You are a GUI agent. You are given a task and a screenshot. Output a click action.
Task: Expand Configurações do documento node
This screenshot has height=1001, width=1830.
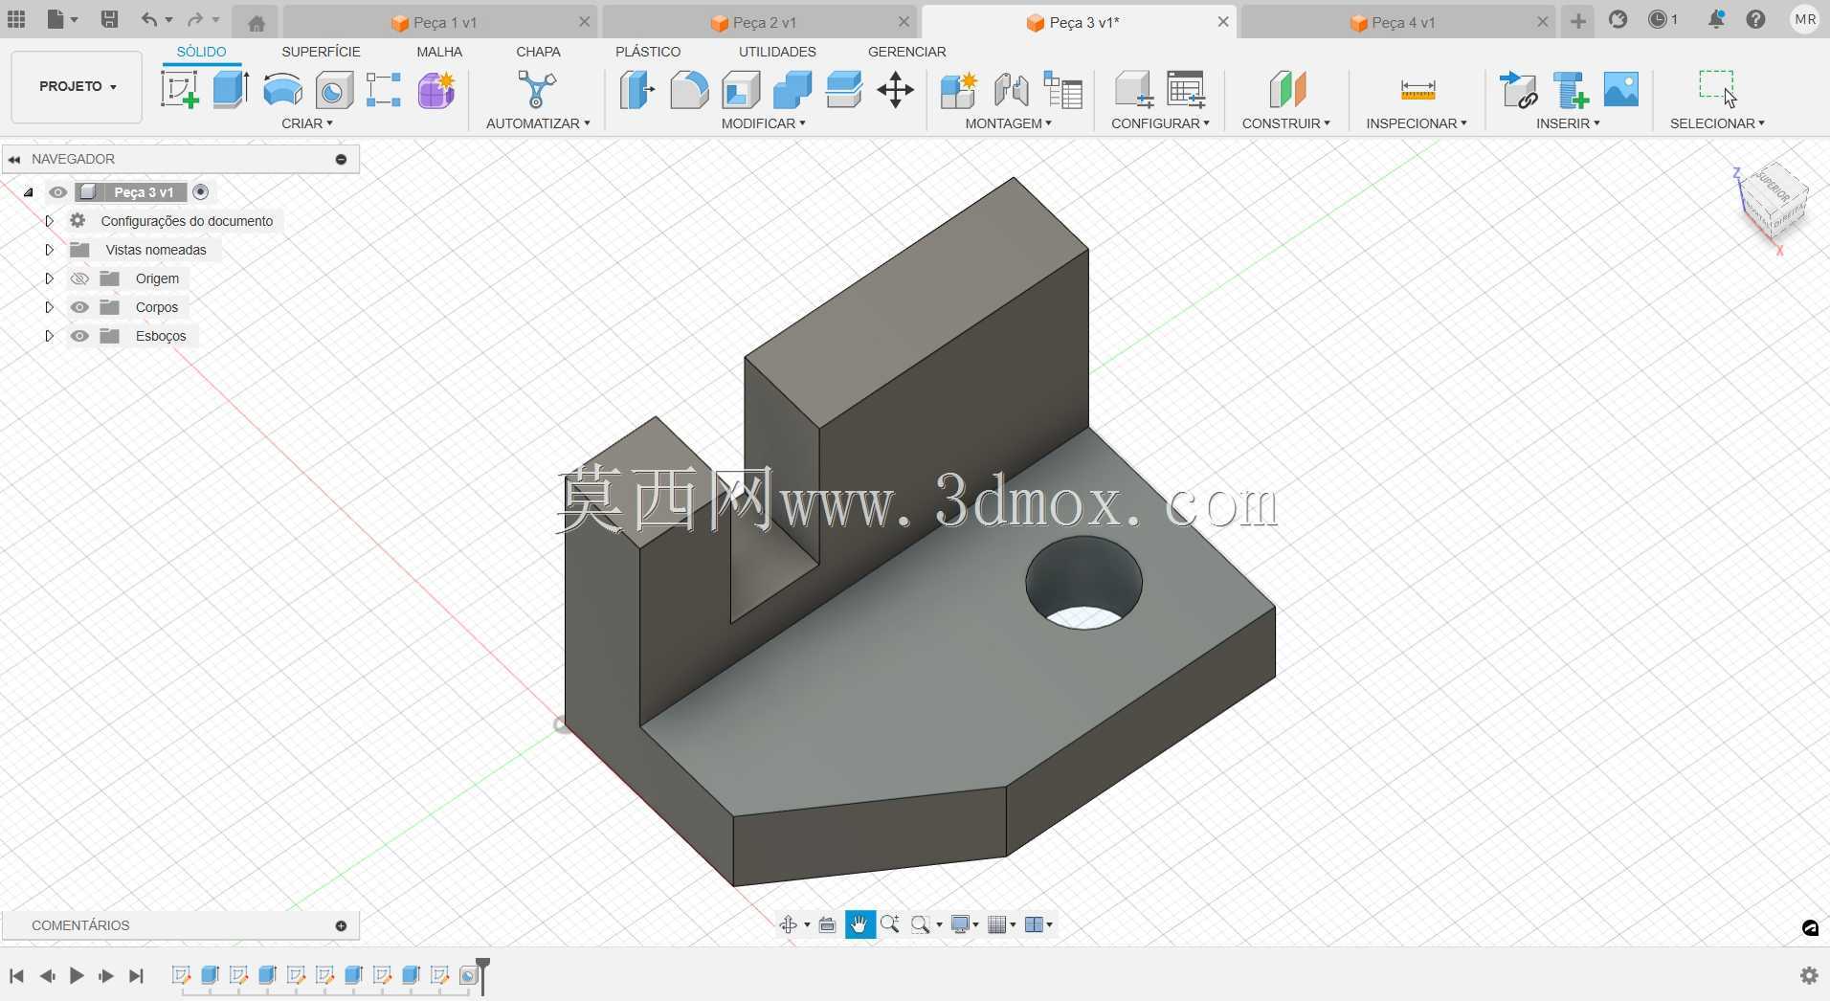[49, 221]
